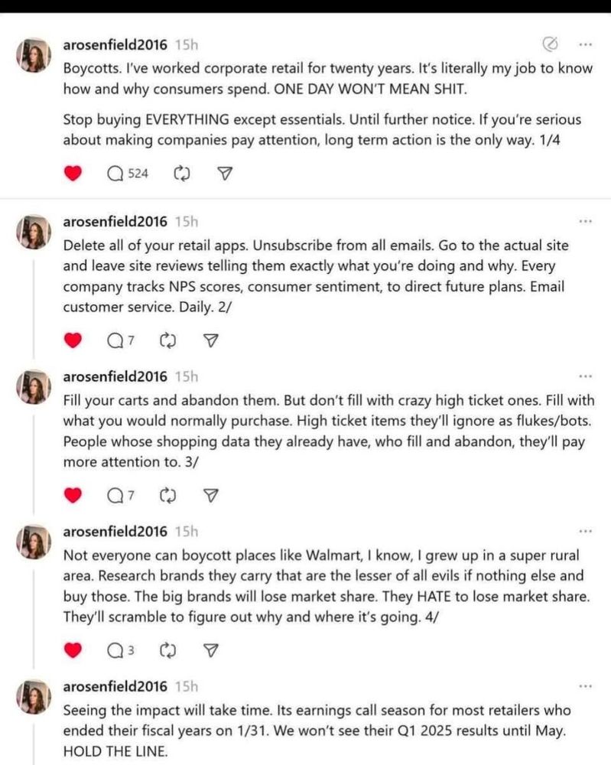The width and height of the screenshot is (611, 765).
Task: Open arosenfield2016 profile from first post username
Action: 115,45
